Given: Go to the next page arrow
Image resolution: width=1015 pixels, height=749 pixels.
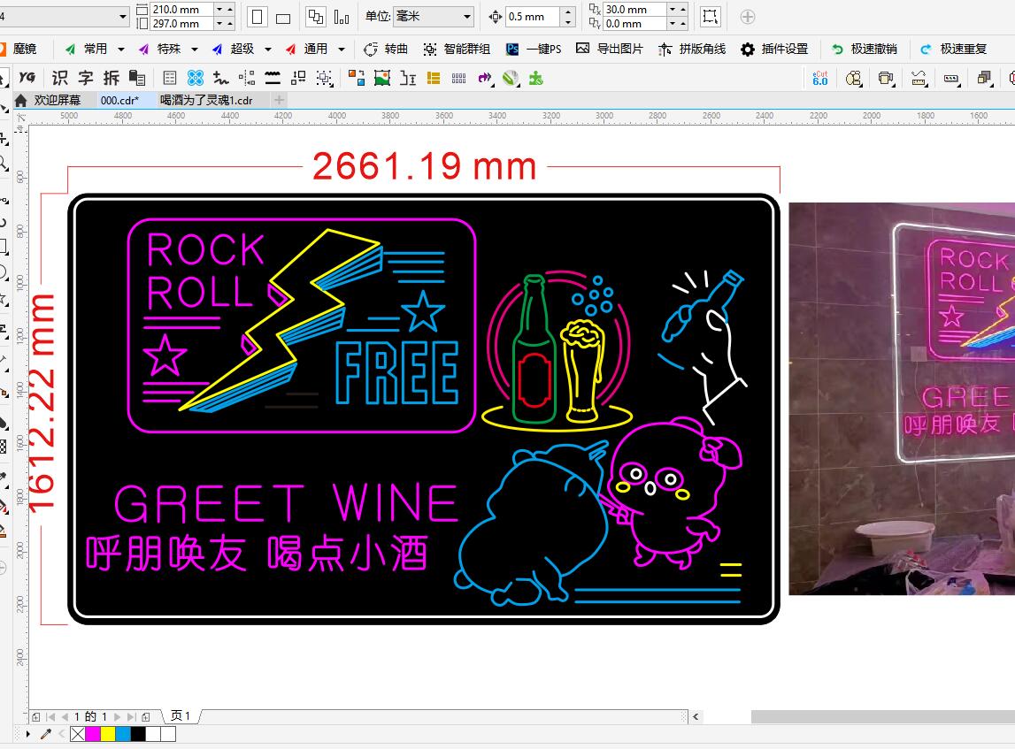Looking at the screenshot, I should point(117,716).
